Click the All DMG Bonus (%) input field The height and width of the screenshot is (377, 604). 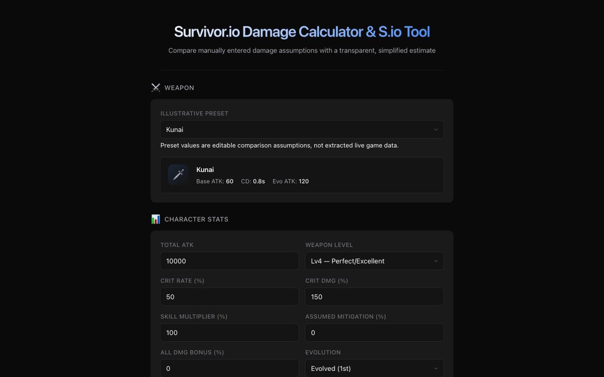pyautogui.click(x=230, y=368)
